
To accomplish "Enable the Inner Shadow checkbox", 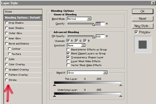I will (6, 28).
